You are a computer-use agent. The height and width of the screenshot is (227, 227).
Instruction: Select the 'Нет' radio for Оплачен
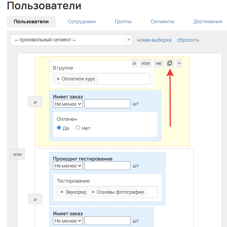(78, 128)
